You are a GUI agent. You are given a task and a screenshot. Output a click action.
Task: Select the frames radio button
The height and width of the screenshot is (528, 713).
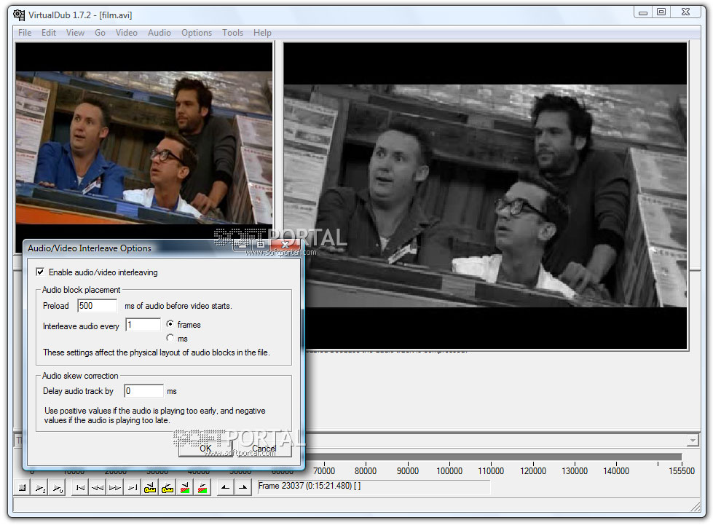coord(170,325)
